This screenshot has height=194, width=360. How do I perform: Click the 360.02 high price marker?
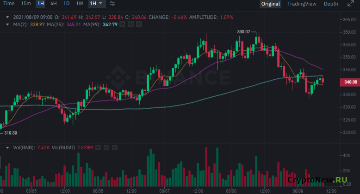point(243,32)
